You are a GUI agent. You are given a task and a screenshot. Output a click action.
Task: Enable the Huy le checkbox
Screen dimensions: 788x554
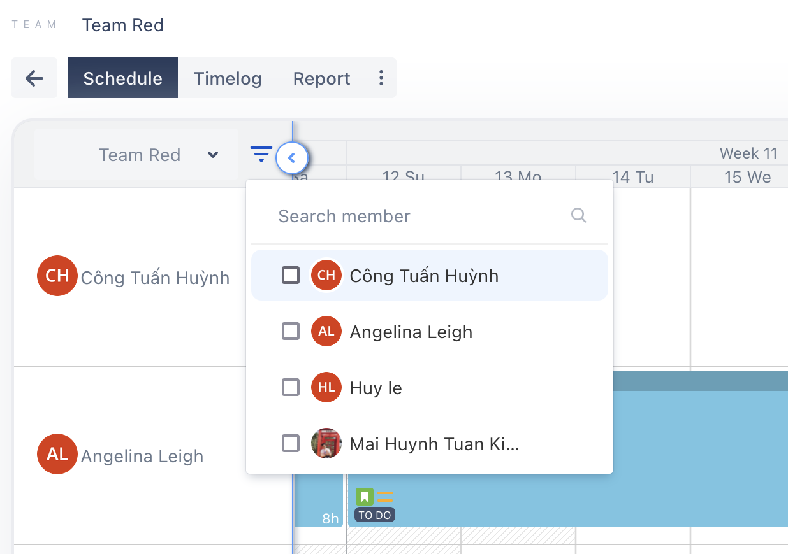tap(291, 387)
